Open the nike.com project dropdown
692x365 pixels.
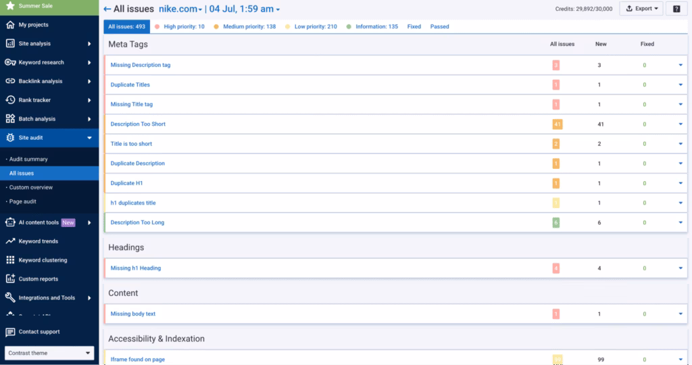click(180, 9)
